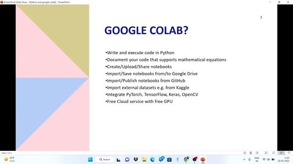Click the PowerPoint logo in title bar

click(2, 2)
